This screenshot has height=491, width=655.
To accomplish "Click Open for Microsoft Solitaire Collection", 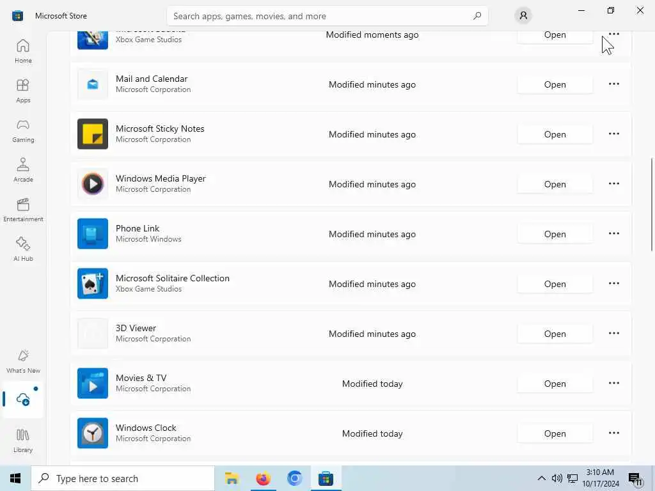I will 555,283.
